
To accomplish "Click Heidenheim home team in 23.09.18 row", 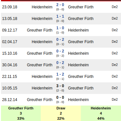I will [42, 7].
